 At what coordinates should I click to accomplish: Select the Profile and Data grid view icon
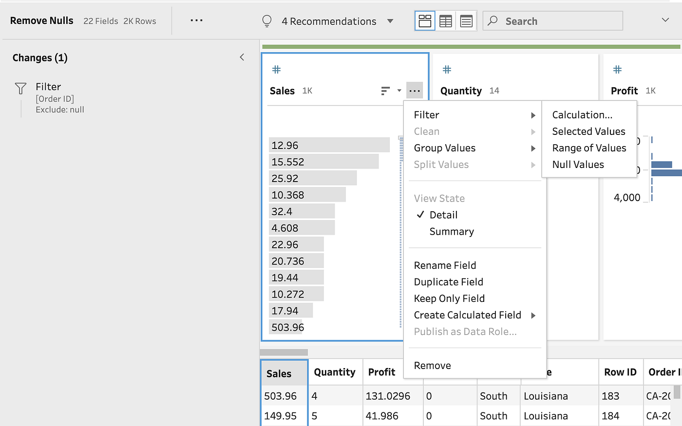[x=424, y=20]
